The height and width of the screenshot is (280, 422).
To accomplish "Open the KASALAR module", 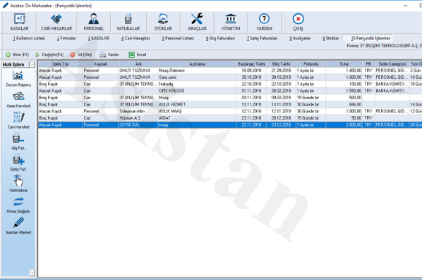I will pos(19,22).
